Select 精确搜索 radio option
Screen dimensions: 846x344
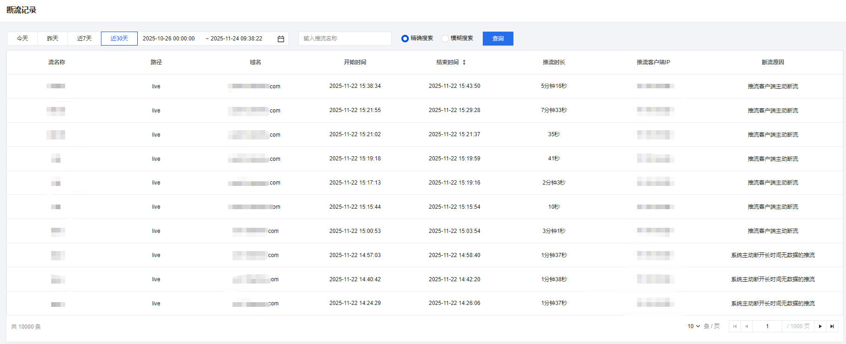[x=405, y=39]
